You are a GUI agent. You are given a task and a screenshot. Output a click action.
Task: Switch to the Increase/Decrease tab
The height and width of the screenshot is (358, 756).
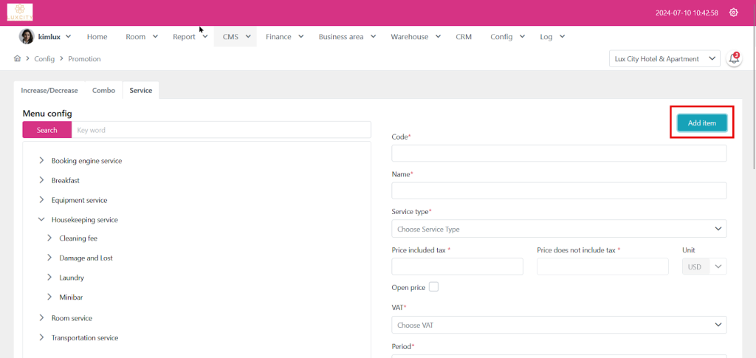click(x=49, y=90)
